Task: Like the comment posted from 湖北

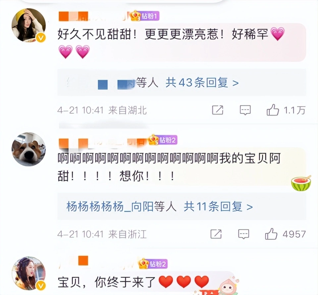Action: click(273, 110)
